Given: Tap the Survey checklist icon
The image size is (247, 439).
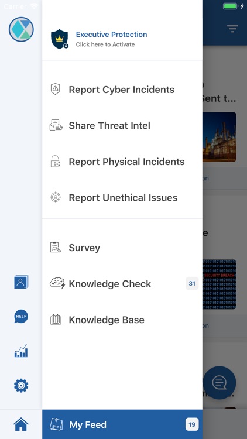Looking at the screenshot, I should (56, 247).
